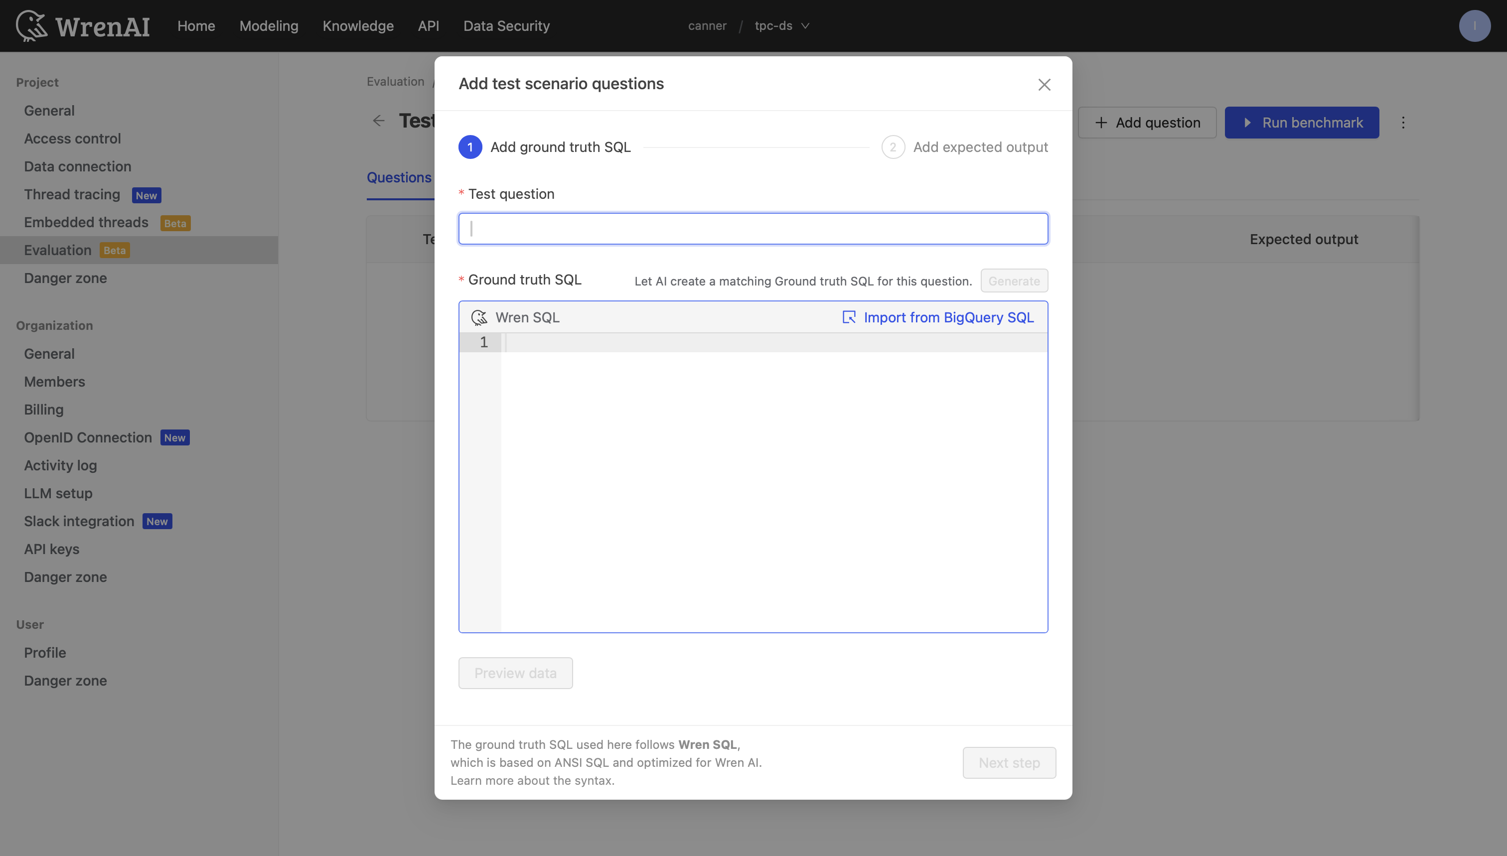This screenshot has height=856, width=1507.
Task: Click the Wren SQL bird icon in editor
Action: click(x=480, y=317)
